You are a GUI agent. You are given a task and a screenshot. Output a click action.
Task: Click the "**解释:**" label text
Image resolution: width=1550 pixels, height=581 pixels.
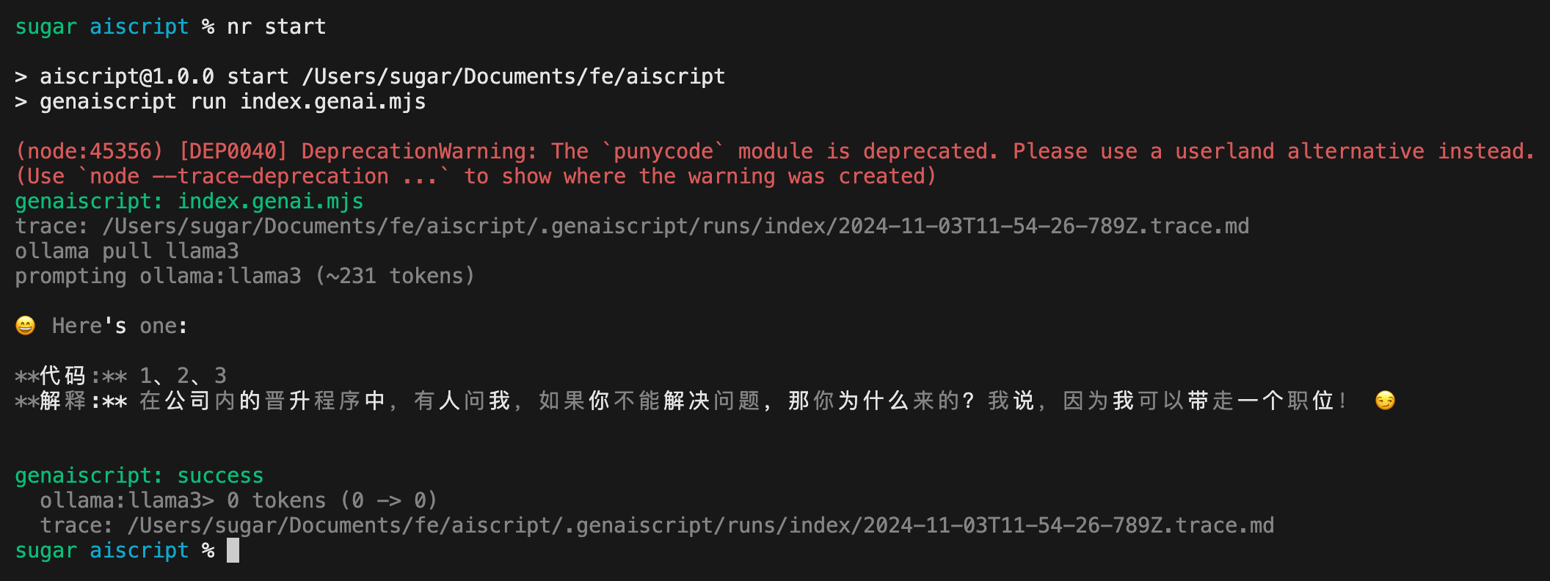pos(71,401)
